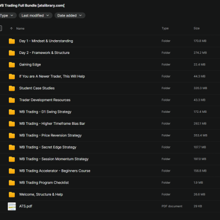Select the Gaining Edge folder name

coord(30,64)
